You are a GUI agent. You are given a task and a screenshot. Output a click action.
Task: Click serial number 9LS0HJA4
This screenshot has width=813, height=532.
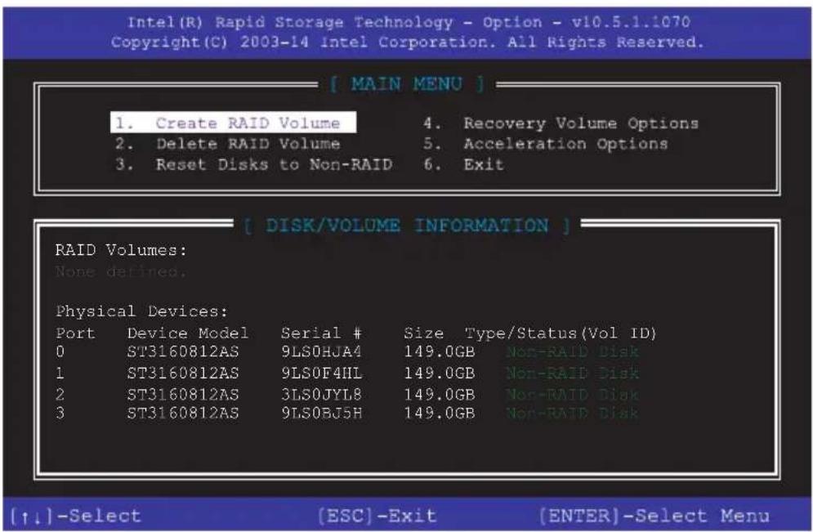tap(321, 352)
